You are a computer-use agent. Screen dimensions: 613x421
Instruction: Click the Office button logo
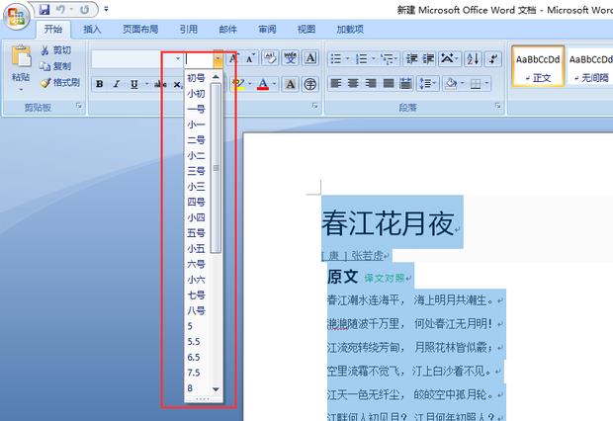(x=17, y=14)
